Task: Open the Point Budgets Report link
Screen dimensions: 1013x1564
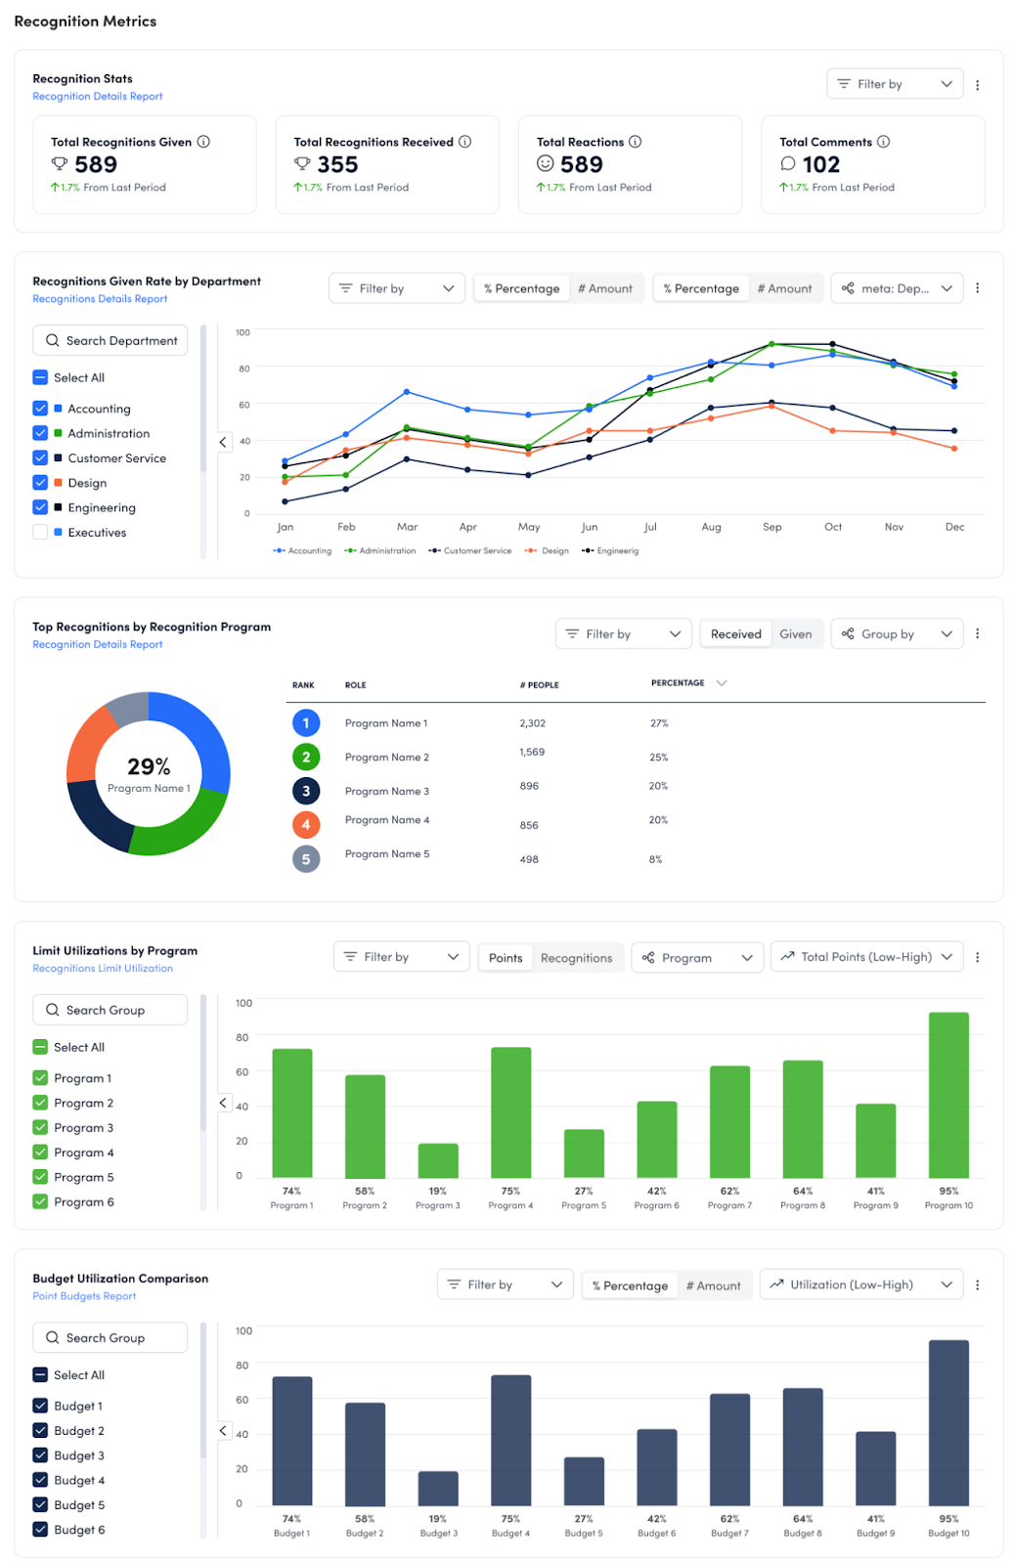Action: (84, 1296)
